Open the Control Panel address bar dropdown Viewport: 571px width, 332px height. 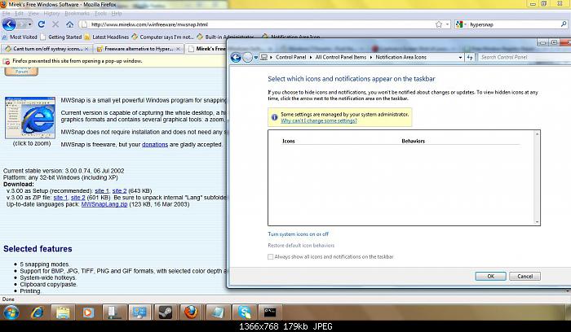pyautogui.click(x=460, y=58)
